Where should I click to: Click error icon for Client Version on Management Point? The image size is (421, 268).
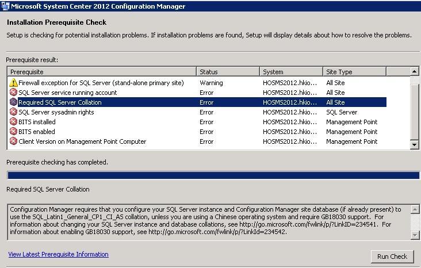pos(13,141)
